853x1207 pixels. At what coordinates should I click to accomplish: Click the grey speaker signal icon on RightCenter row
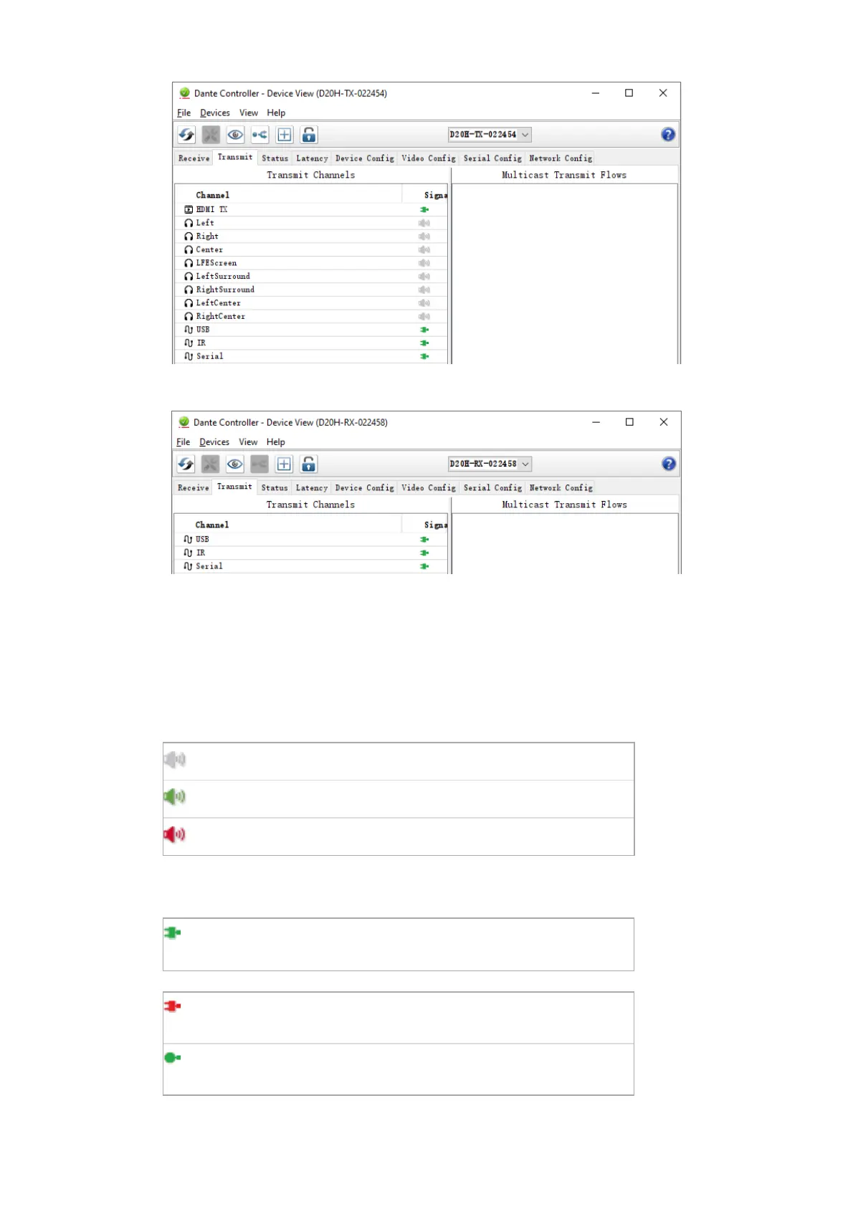point(424,316)
